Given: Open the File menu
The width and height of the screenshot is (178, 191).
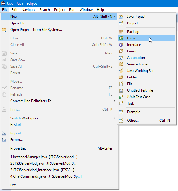Looking at the screenshot, I should (5, 10).
